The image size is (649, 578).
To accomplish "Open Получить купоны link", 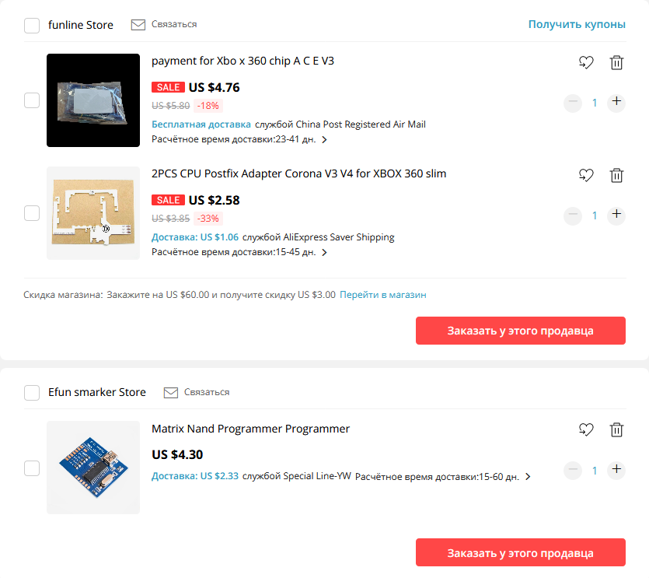I will (x=577, y=24).
